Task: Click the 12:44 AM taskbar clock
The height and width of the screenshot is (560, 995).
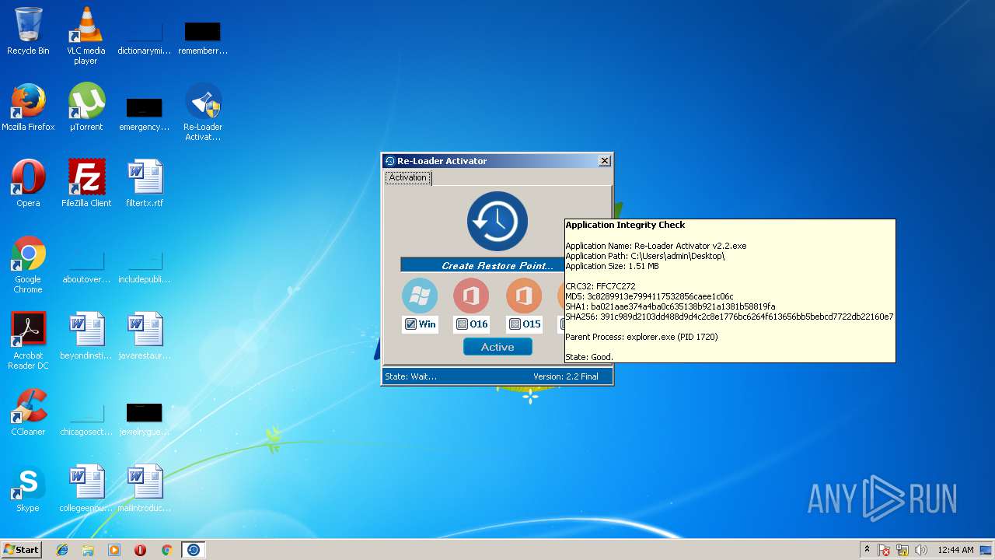Action: pyautogui.click(x=955, y=550)
